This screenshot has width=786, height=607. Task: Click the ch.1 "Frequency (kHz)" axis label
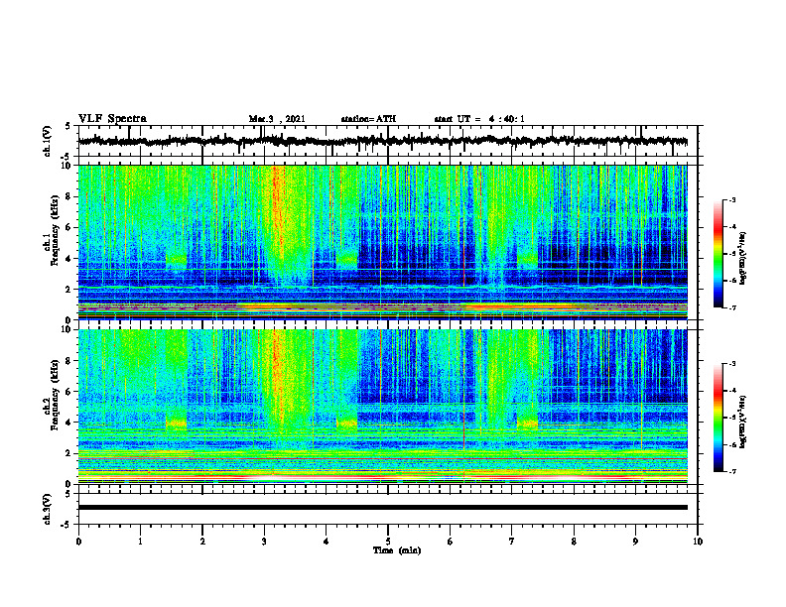tap(55, 230)
